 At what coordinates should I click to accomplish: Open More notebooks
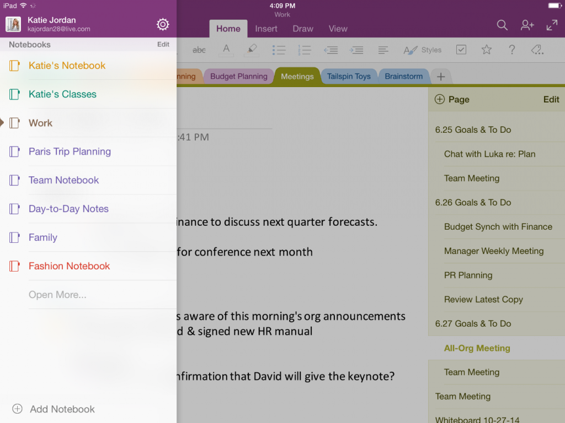click(57, 295)
